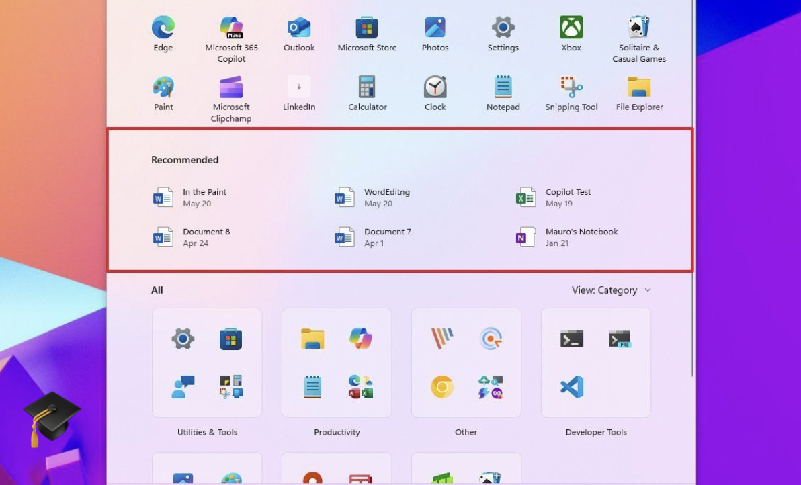Click Terminal icon in Developer Tools group
Image resolution: width=801 pixels, height=485 pixels.
(x=572, y=339)
